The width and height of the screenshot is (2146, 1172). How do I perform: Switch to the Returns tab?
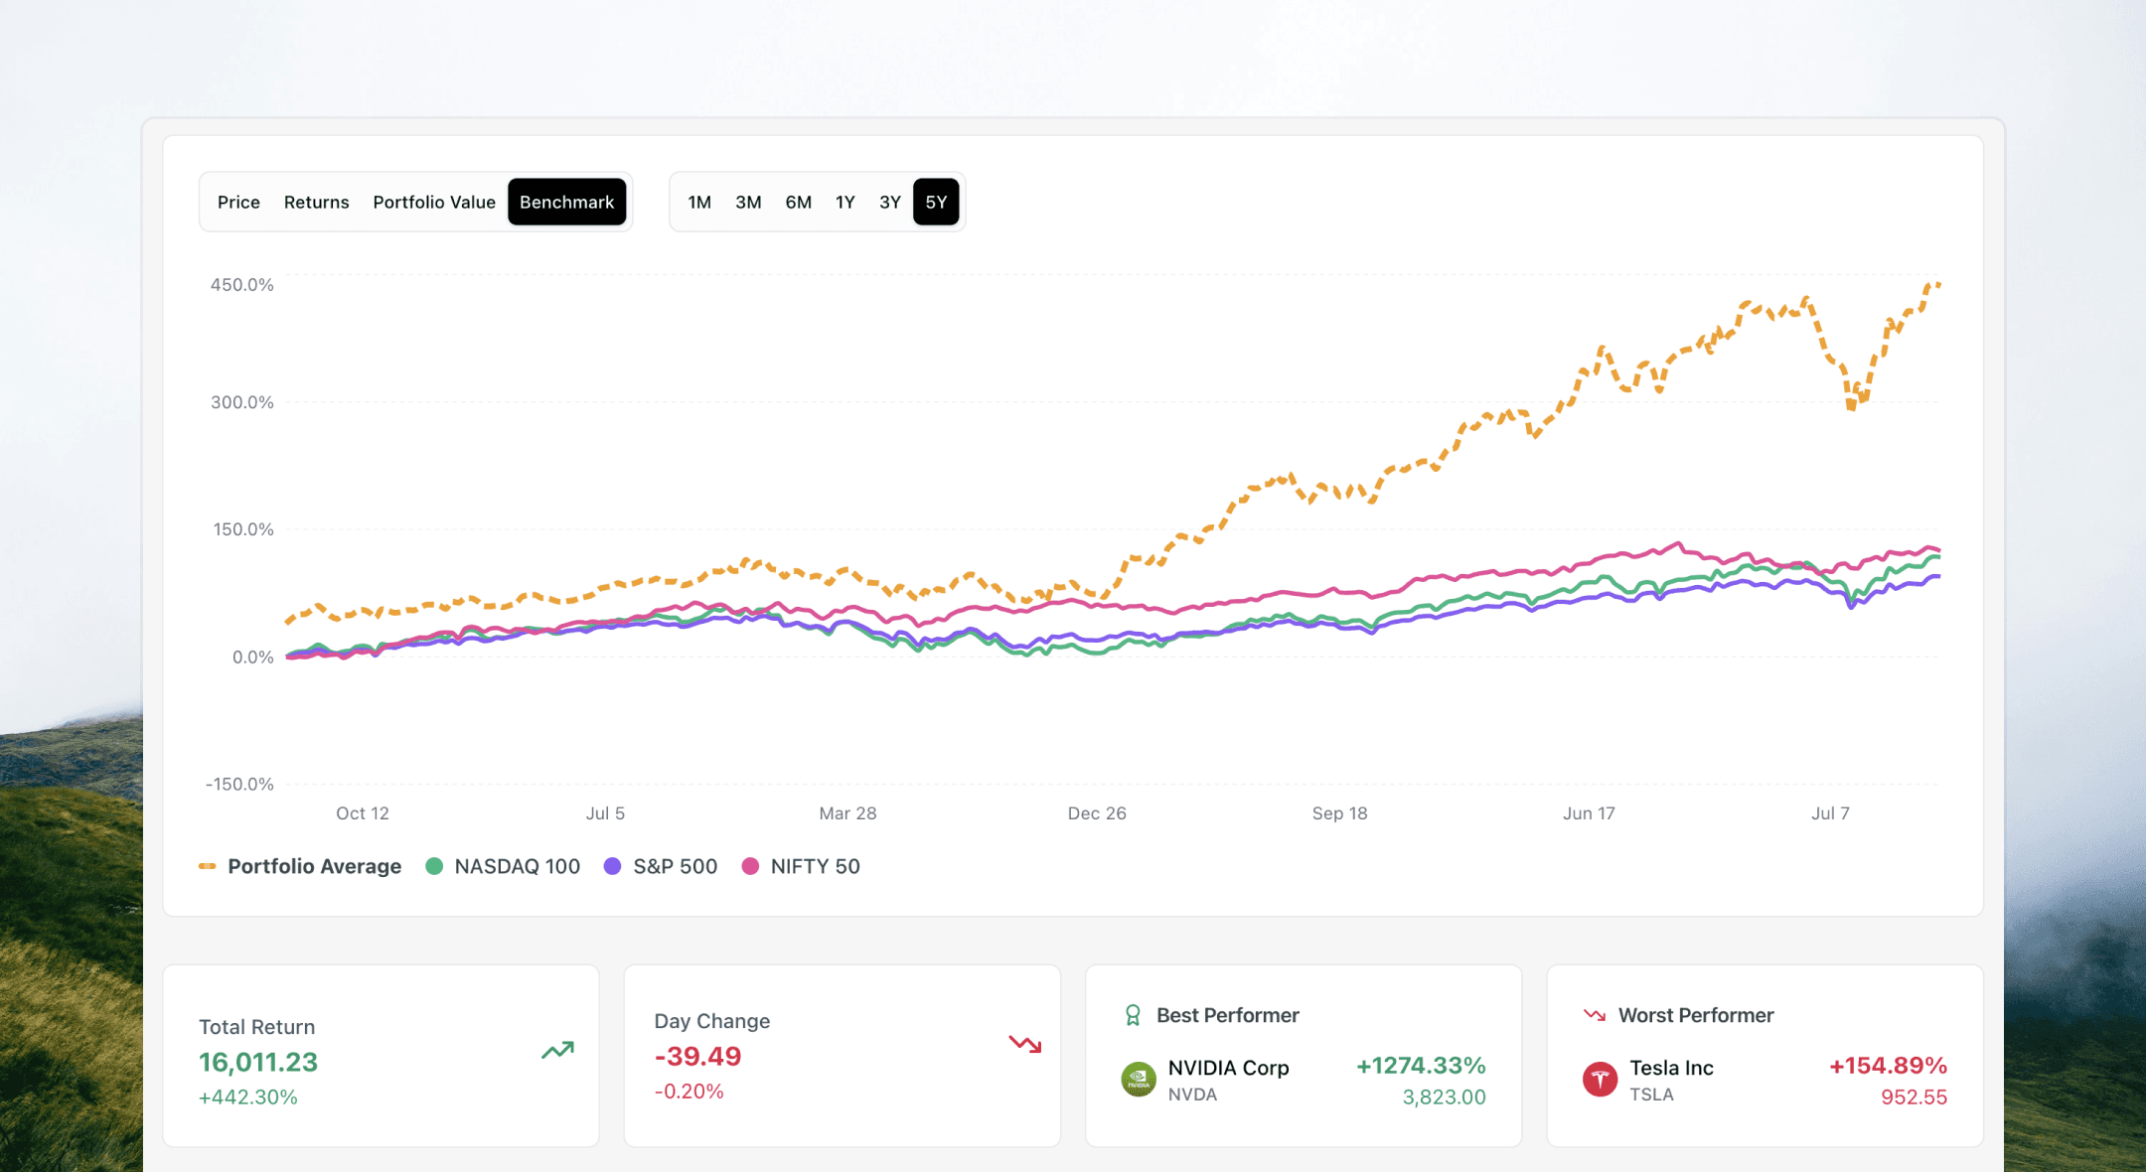[316, 203]
